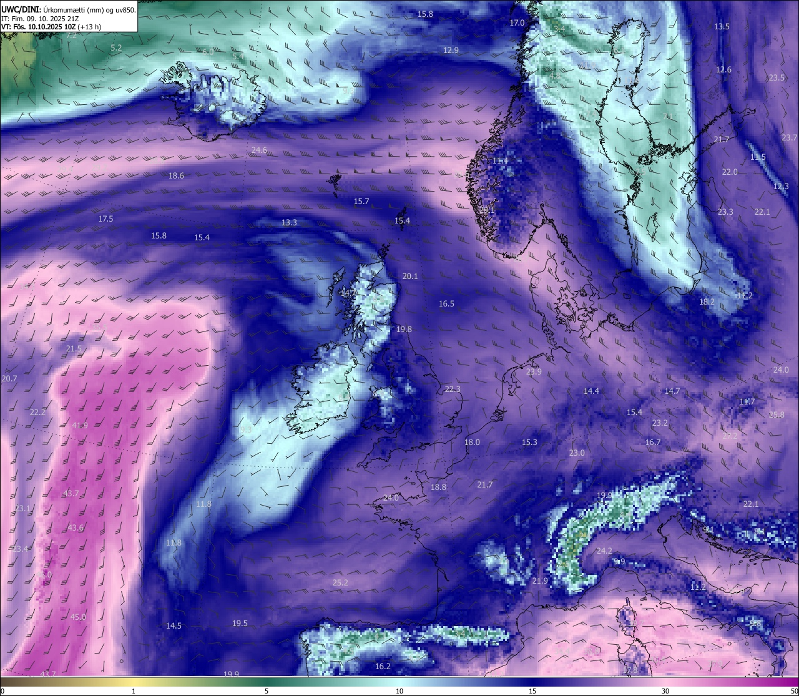Click the 25.8 value label

tap(776, 414)
